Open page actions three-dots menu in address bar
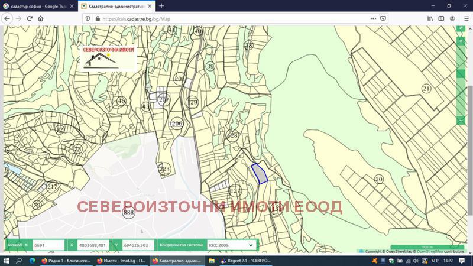Viewport: 473px width, 266px height. coord(372,18)
